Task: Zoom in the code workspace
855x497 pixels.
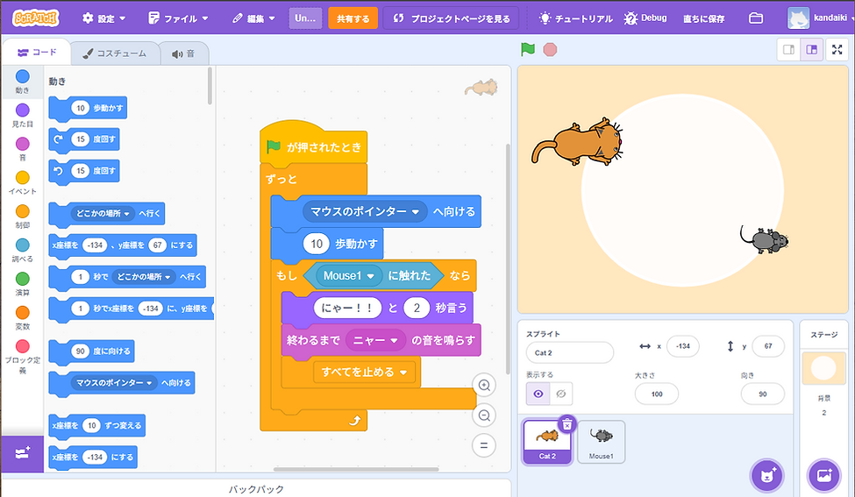Action: pos(484,386)
